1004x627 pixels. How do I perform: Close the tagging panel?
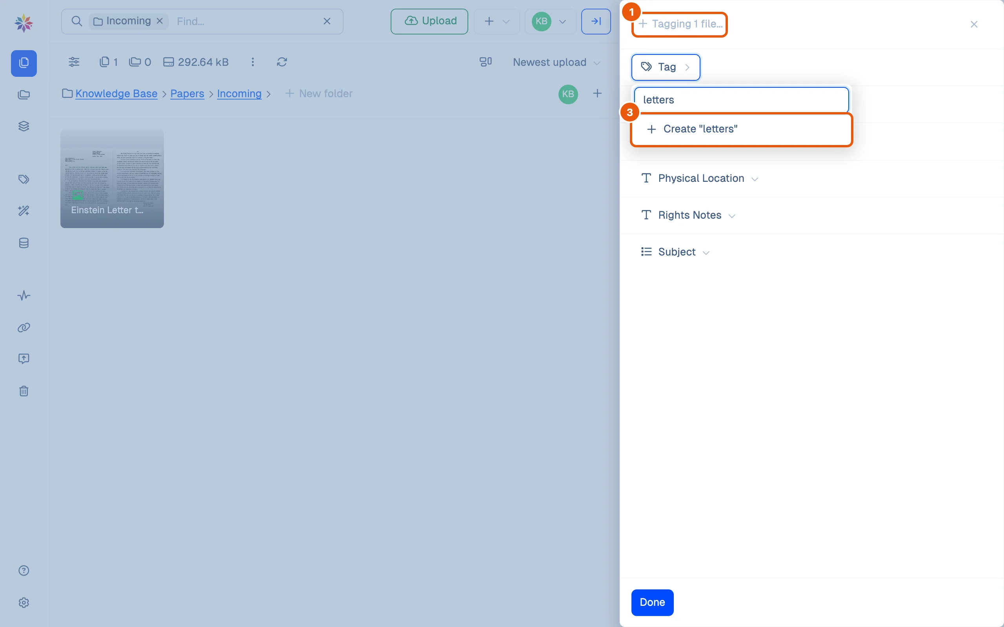(974, 24)
